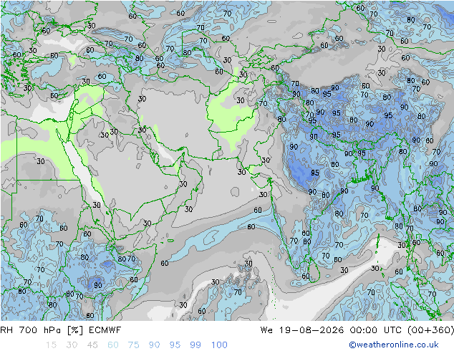Click the legend value 95 below the map
This screenshot has width=454, height=351.
pyautogui.click(x=175, y=345)
